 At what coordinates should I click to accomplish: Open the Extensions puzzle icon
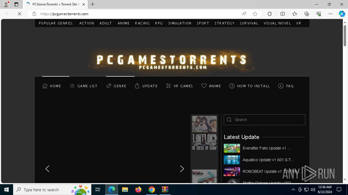pyautogui.click(x=269, y=14)
